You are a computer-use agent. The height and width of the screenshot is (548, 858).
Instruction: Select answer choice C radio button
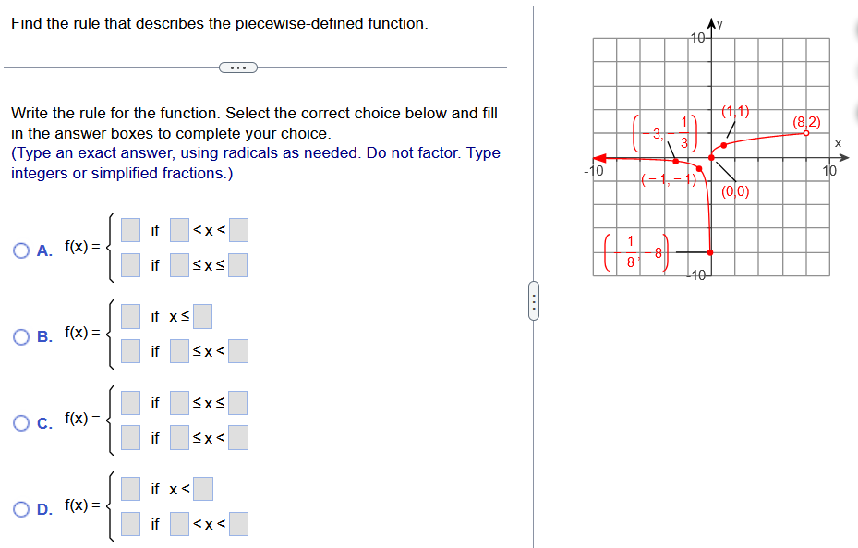point(20,422)
